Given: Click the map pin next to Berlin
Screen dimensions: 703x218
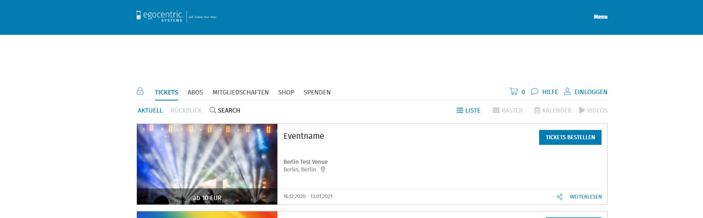Looking at the screenshot, I should point(323,170).
